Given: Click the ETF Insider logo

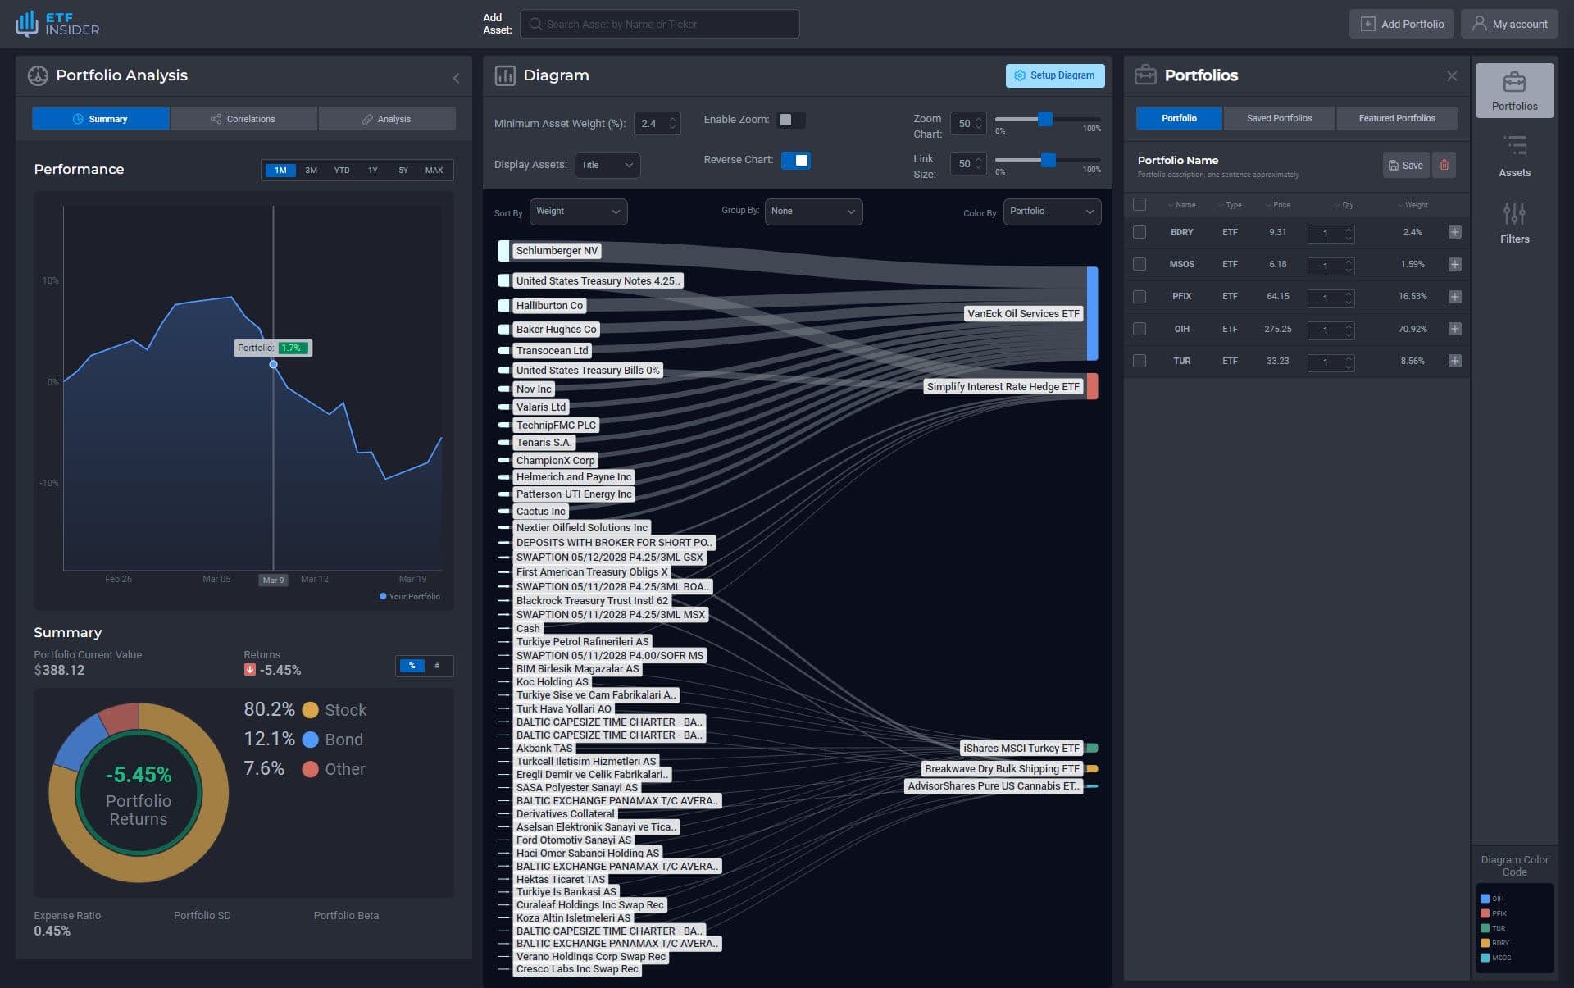Looking at the screenshot, I should pos(57,24).
